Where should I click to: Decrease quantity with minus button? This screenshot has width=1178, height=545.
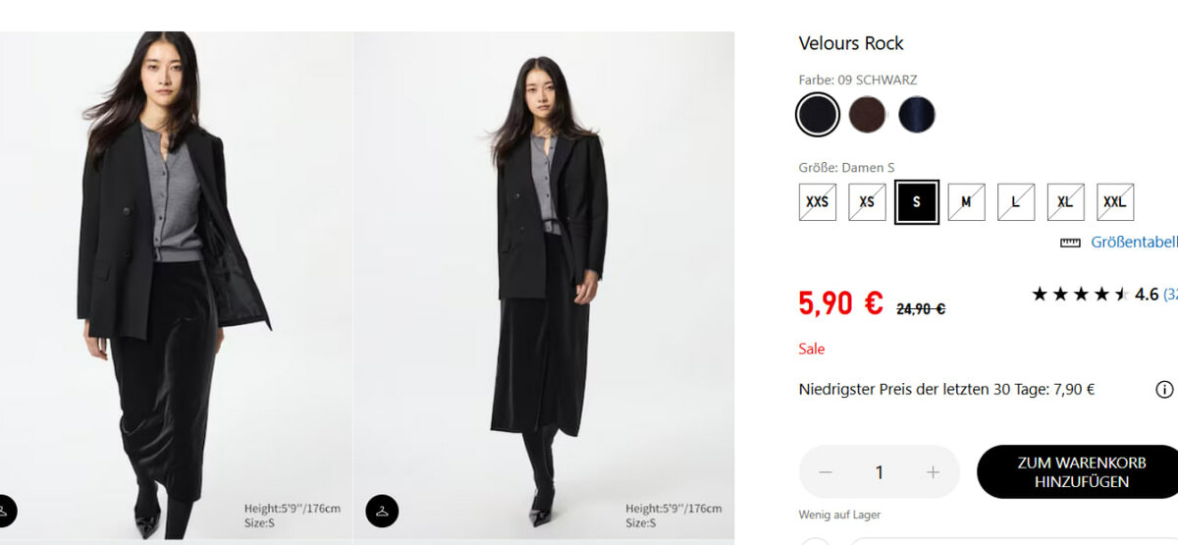pos(826,472)
